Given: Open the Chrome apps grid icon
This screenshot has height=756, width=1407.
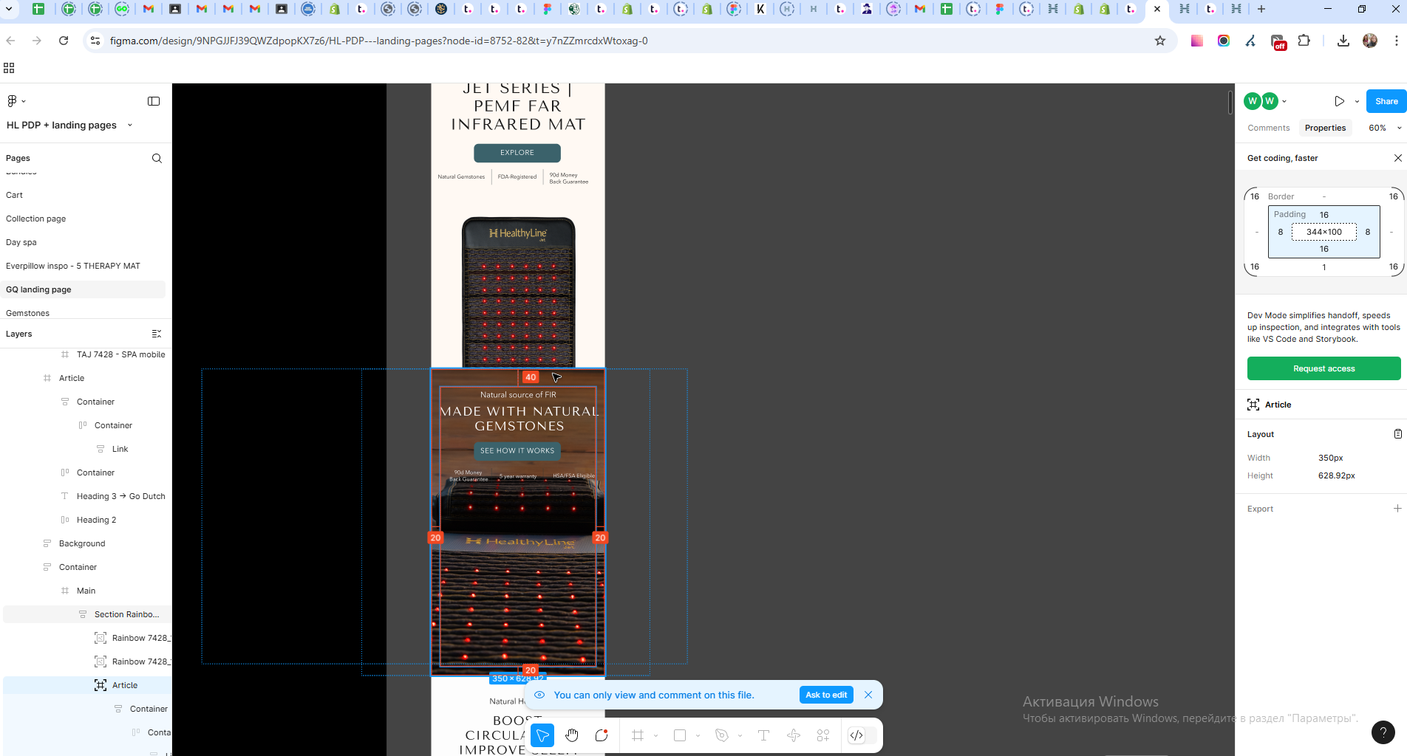Looking at the screenshot, I should tap(9, 68).
